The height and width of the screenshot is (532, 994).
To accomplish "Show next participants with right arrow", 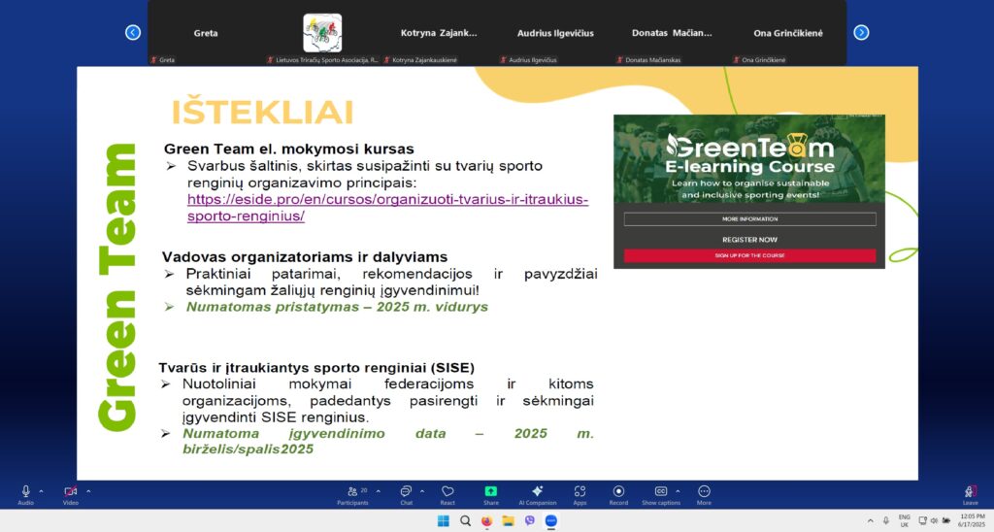I will click(x=861, y=32).
